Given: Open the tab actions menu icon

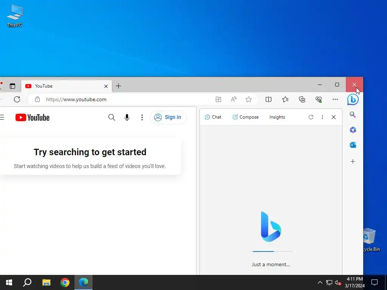Looking at the screenshot, I should pos(12,86).
